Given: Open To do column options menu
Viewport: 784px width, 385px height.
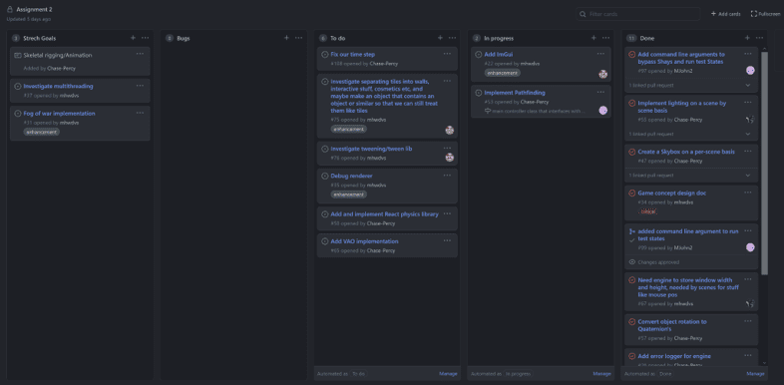Looking at the screenshot, I should click(452, 38).
